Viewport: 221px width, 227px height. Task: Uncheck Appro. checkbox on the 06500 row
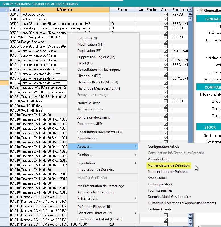(x=166, y=24)
